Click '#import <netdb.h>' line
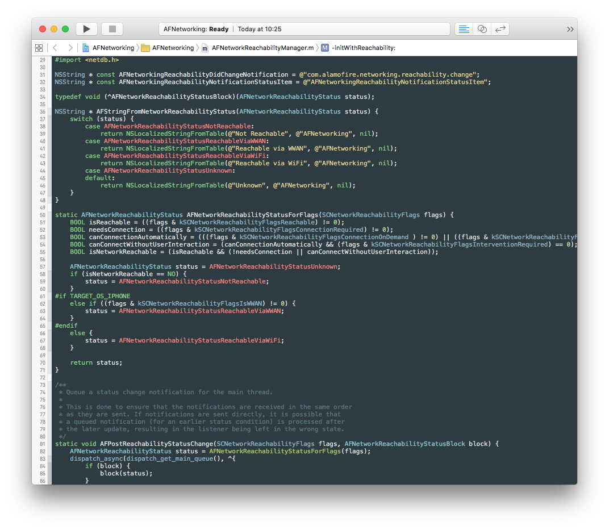 [86, 60]
